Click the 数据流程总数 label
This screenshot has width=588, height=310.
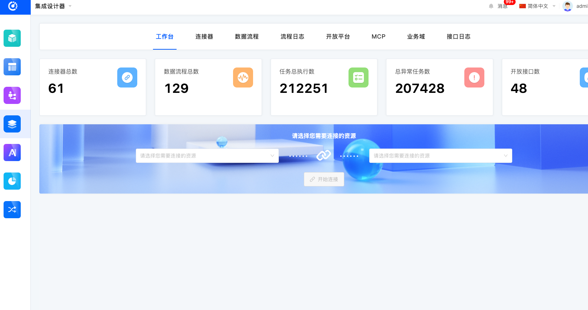pos(181,71)
